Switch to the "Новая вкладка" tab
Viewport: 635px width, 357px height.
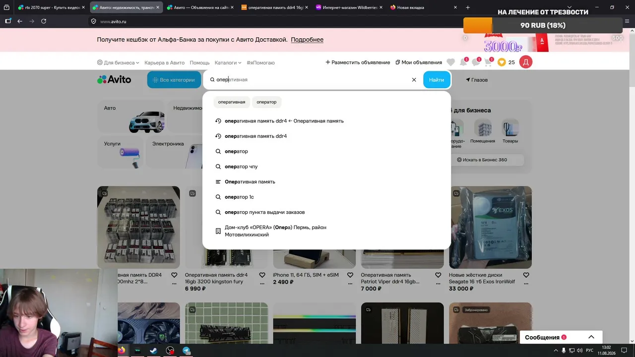tap(424, 7)
